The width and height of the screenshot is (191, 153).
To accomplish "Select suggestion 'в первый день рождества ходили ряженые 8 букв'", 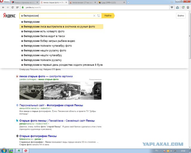I will 61,65.
